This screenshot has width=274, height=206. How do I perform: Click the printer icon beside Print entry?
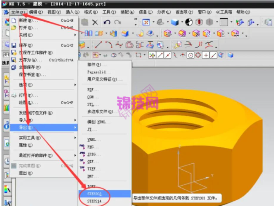14,95
